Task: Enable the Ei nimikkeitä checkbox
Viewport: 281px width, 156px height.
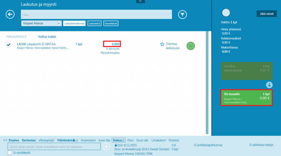Action: (x=10, y=153)
